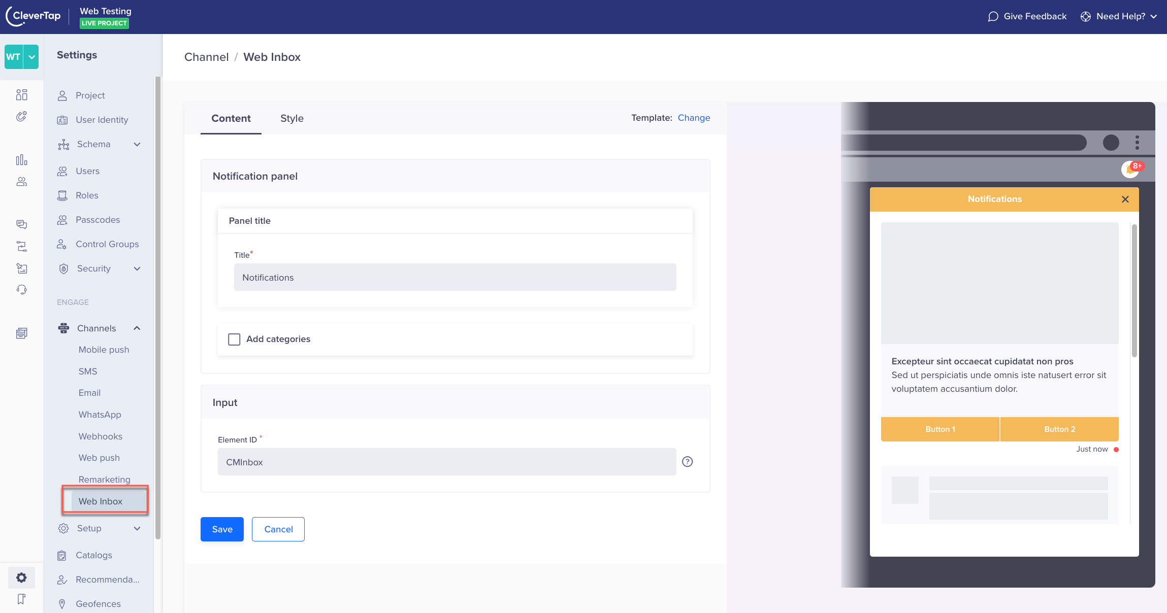Open the WT project switcher dropdown

(x=31, y=57)
